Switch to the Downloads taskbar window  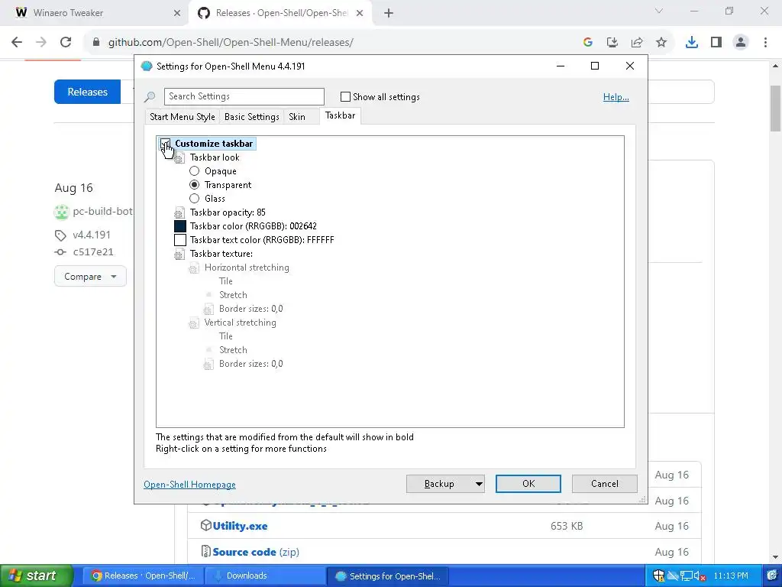point(266,576)
